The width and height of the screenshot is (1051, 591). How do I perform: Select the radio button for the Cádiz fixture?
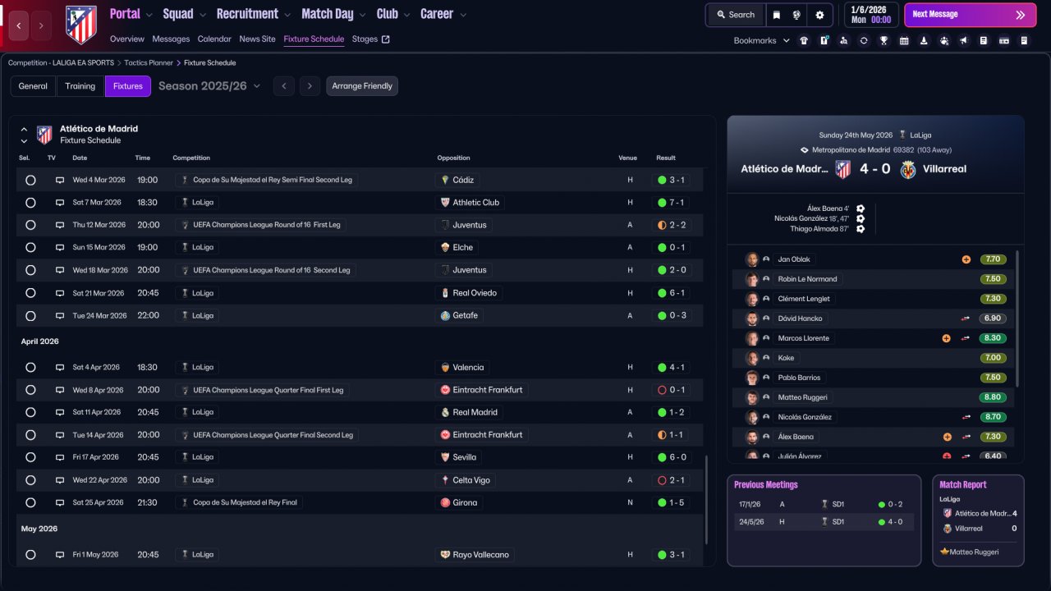click(30, 180)
